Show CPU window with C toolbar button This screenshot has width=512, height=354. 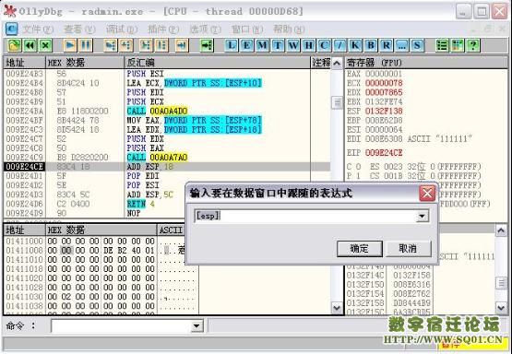(x=324, y=45)
